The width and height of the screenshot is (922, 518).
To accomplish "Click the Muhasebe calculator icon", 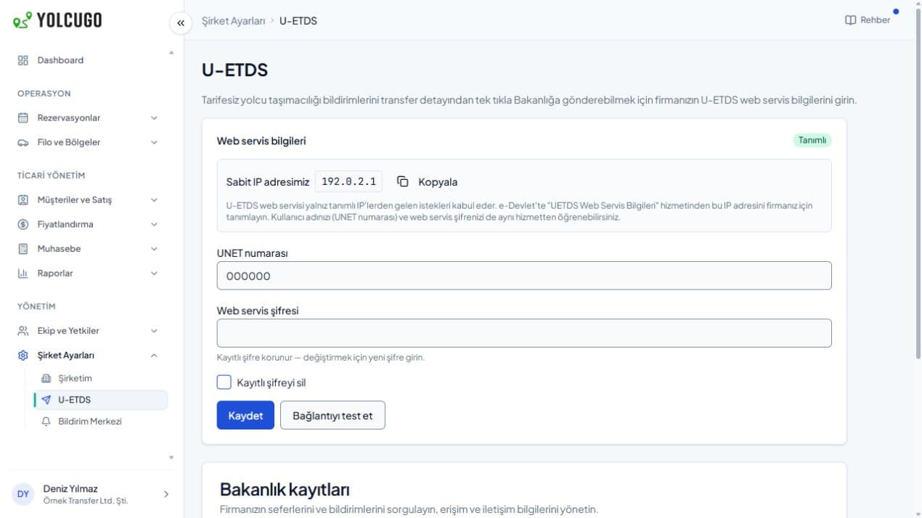I will pos(23,249).
